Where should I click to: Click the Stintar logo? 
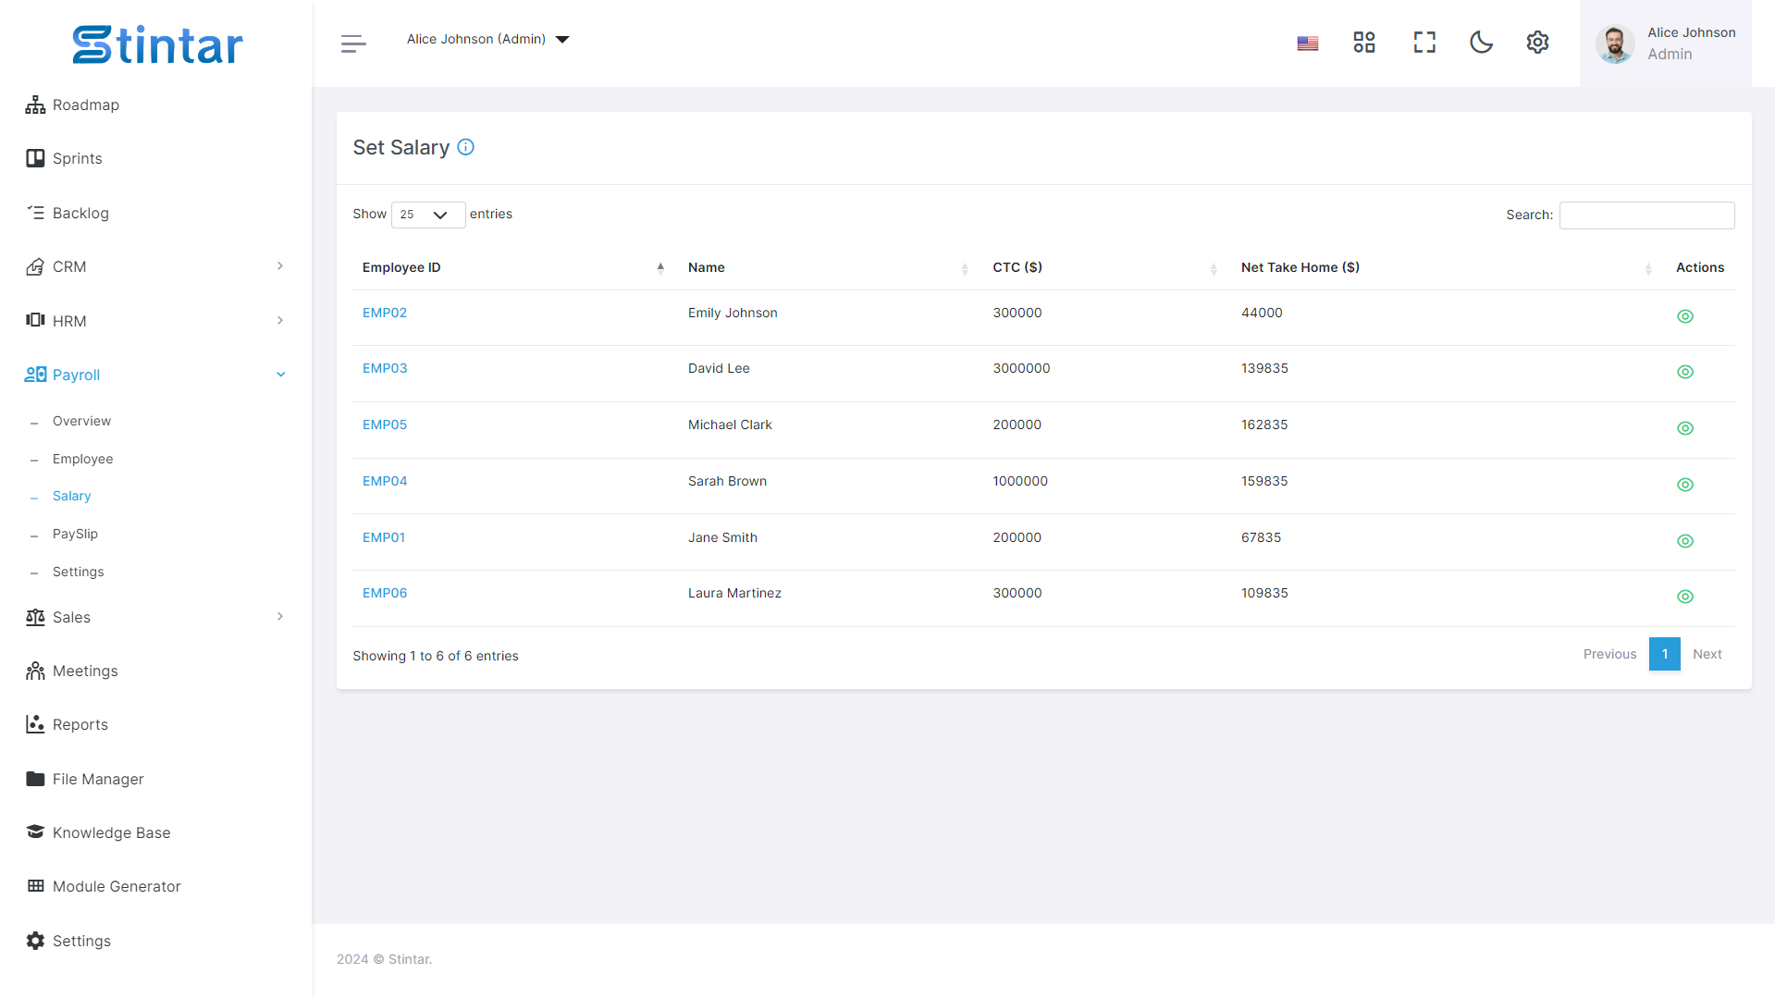(157, 44)
